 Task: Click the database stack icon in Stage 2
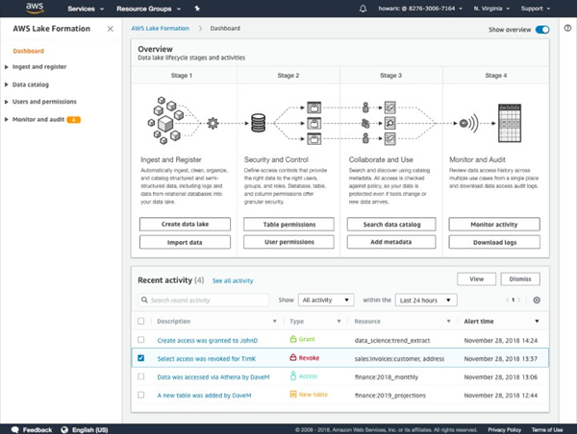pyautogui.click(x=258, y=123)
